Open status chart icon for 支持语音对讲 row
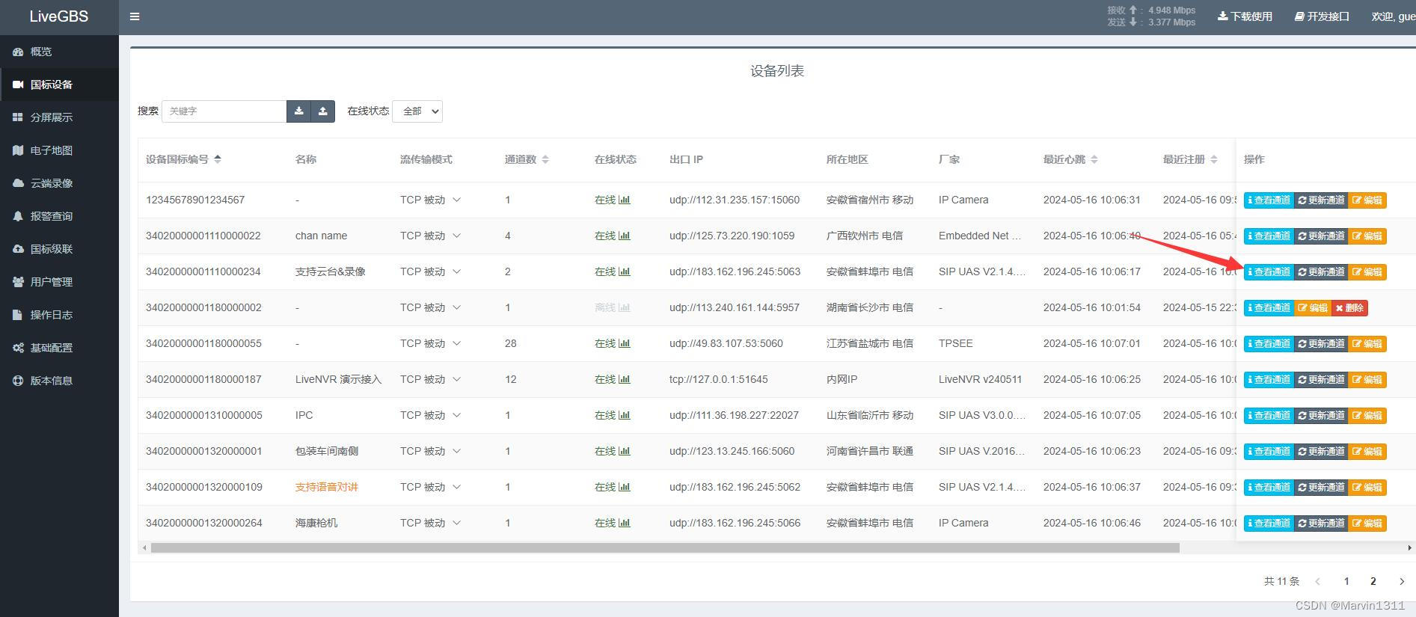 tap(625, 487)
